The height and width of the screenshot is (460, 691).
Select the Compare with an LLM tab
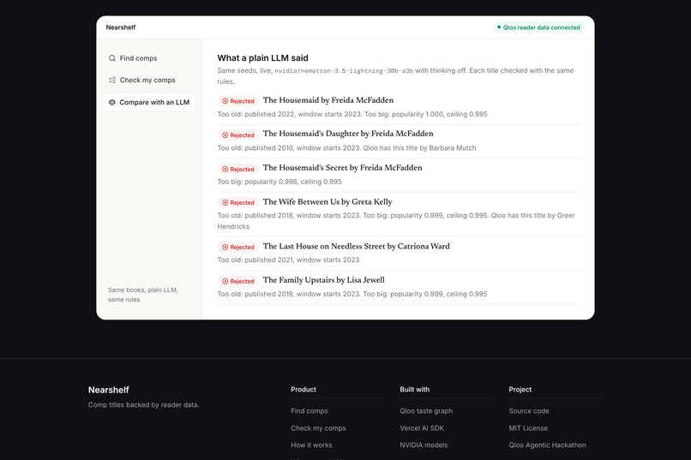click(149, 102)
